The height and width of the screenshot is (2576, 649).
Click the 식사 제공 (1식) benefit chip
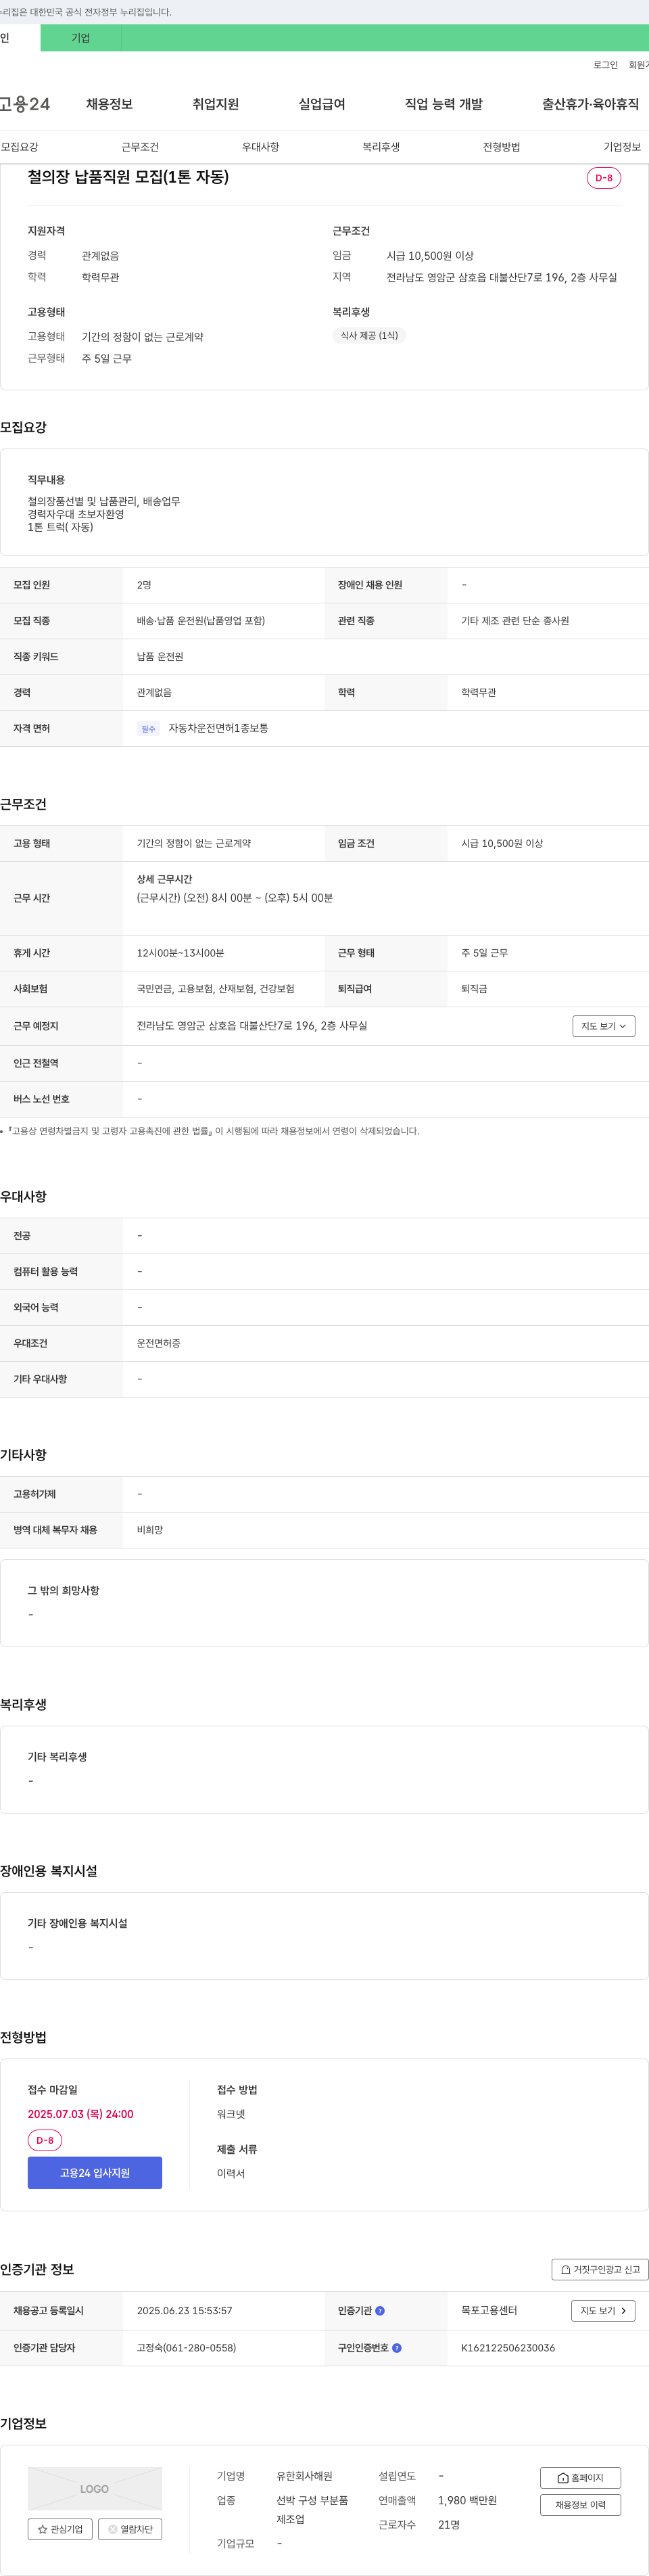369,336
